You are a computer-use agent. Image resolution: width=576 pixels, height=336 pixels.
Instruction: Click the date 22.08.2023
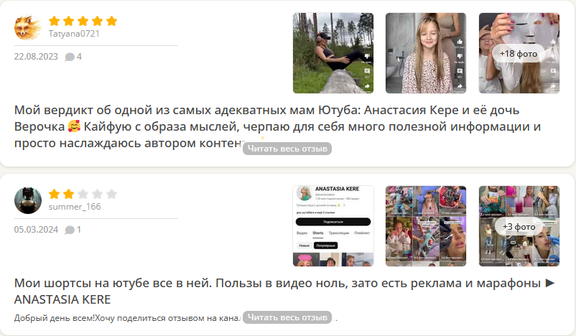tap(36, 57)
